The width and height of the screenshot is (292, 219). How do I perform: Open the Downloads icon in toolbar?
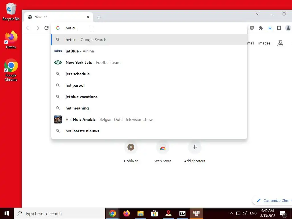pos(270,28)
